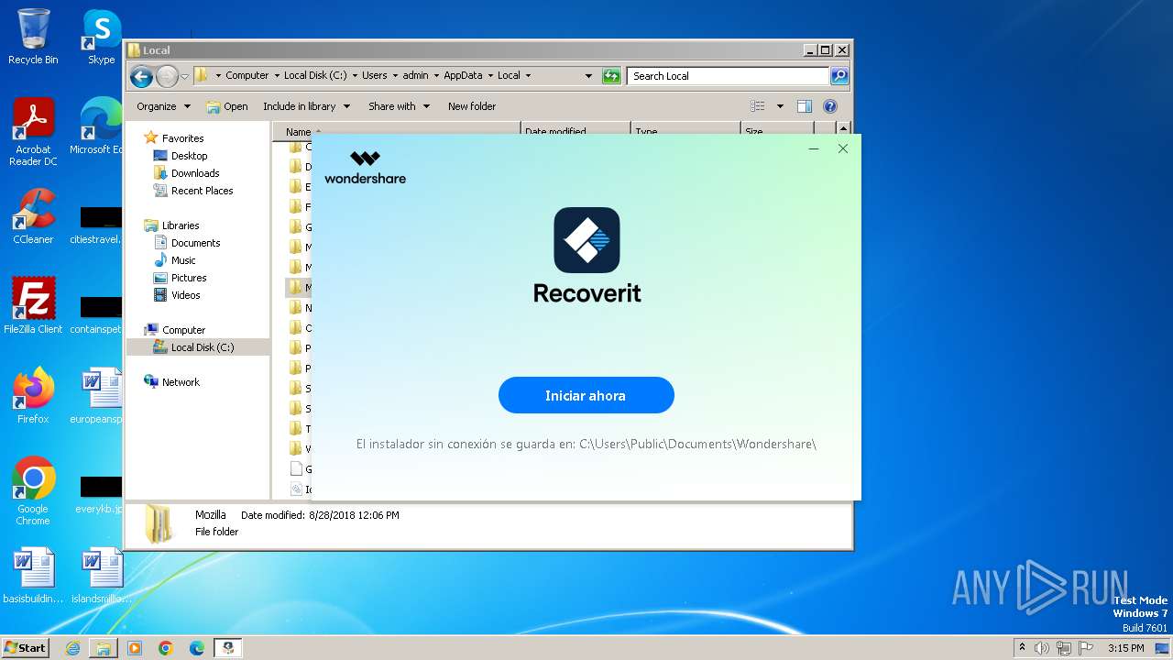Image resolution: width=1173 pixels, height=660 pixels.
Task: Select Libraries in navigation pane
Action: tap(181, 225)
